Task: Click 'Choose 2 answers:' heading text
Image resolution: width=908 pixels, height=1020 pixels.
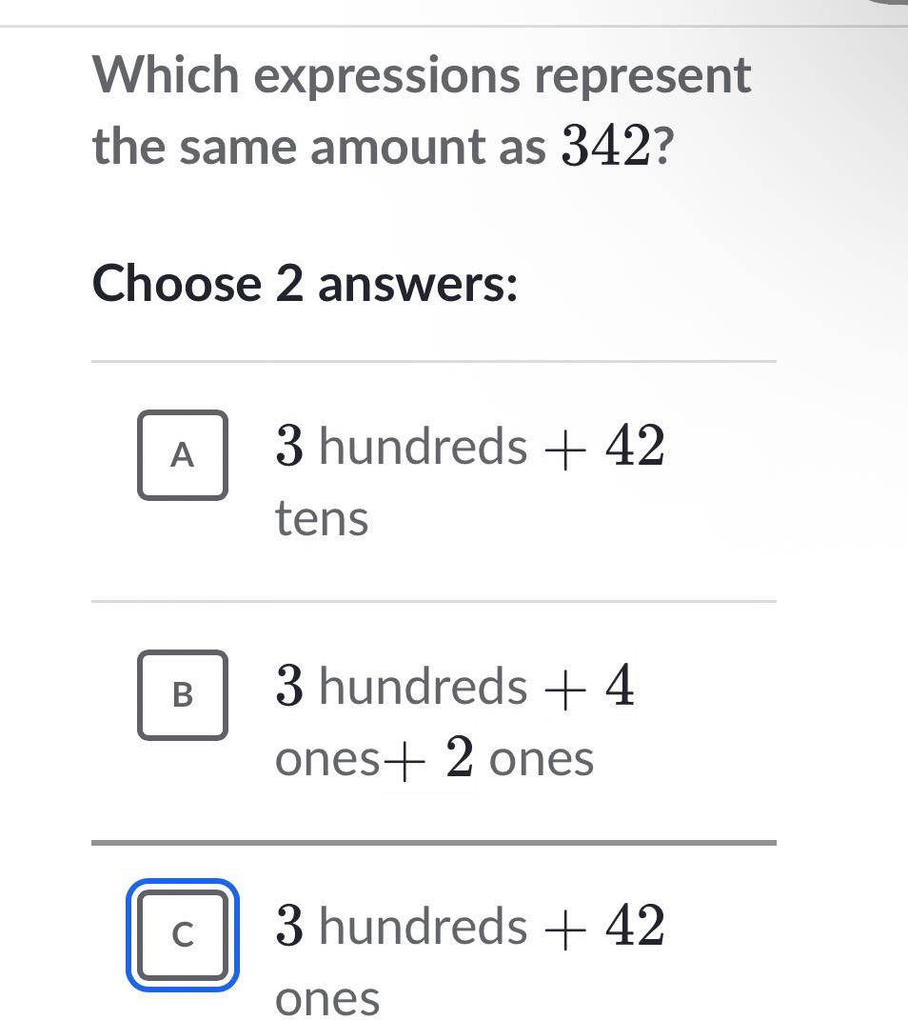Action: coord(304,283)
